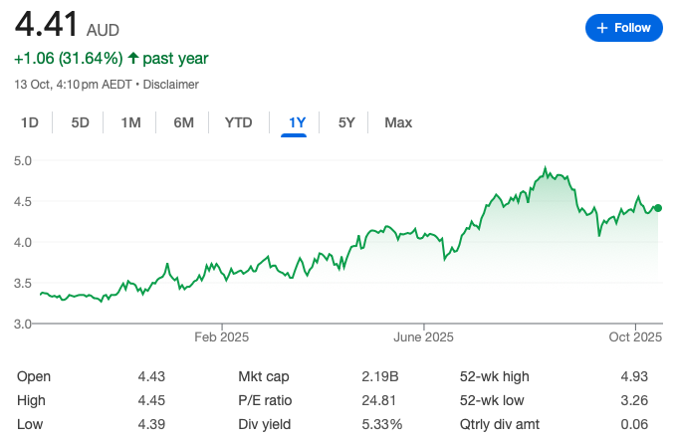
Task: Click the active 1Y tab
Action: [296, 122]
